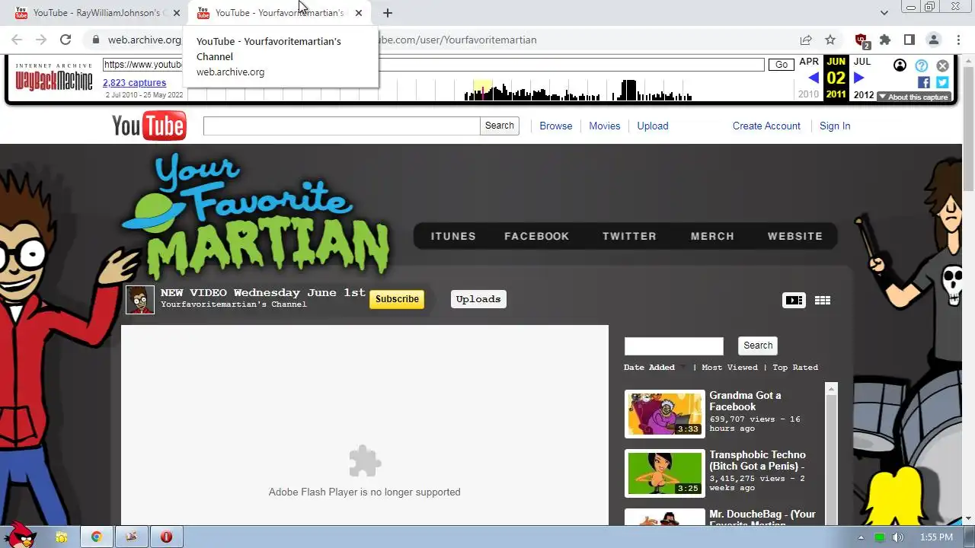The image size is (975, 548).
Task: Sort videos by Date Added
Action: (649, 368)
